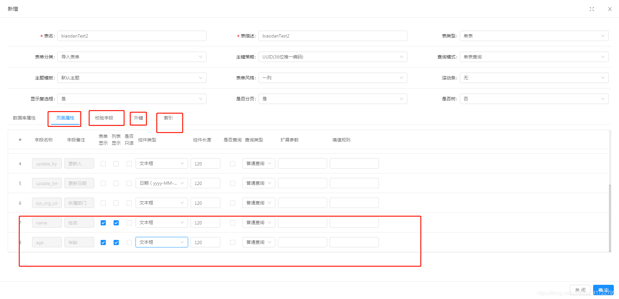
Task: Open 控件类型 dropdown for age row
Action: 162,242
